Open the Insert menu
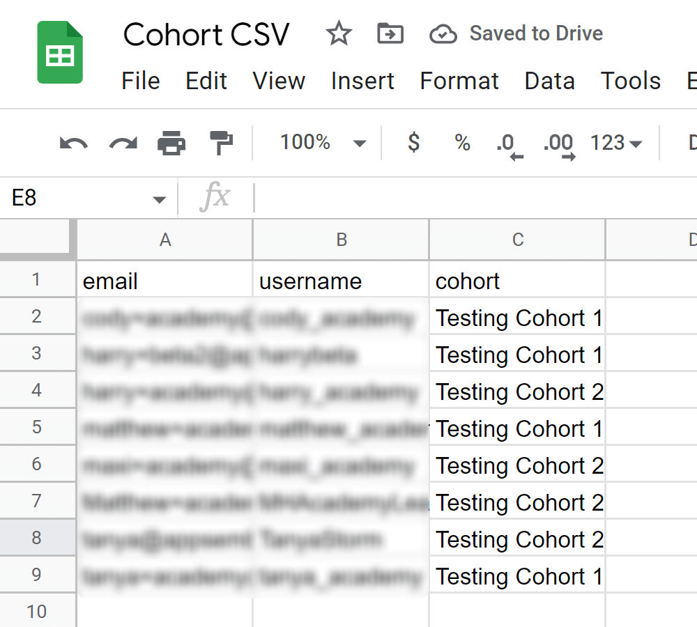 tap(362, 81)
